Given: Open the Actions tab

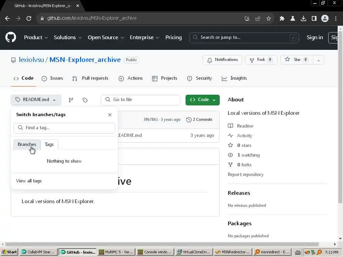Looking at the screenshot, I should tap(131, 78).
